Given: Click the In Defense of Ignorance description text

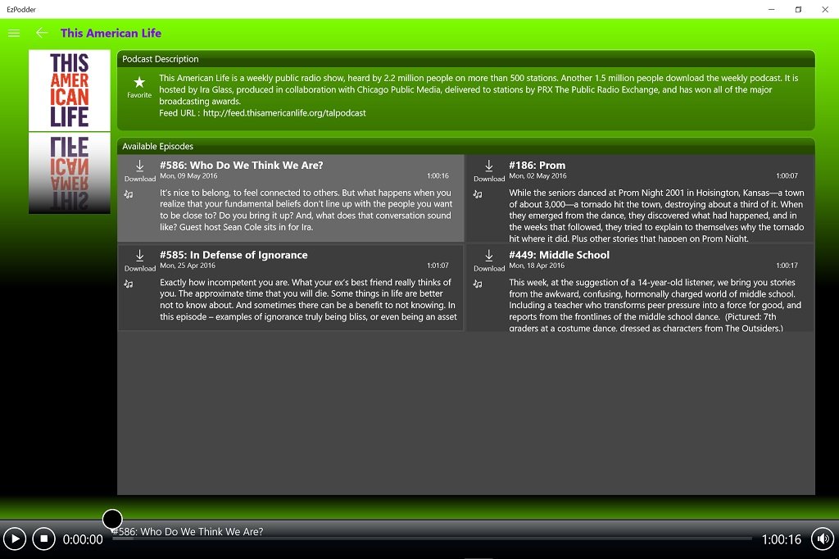Looking at the screenshot, I should coord(308,299).
